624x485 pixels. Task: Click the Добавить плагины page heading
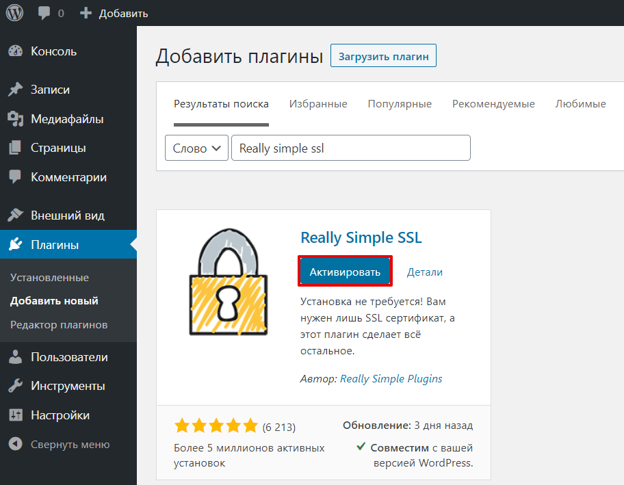[239, 56]
